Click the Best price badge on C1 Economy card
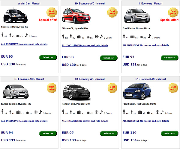 point(112,88)
